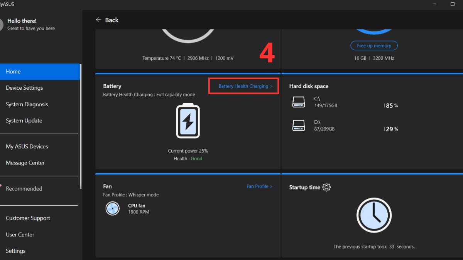Click the Health : Good status
Screen dimensions: 463x260
(x=188, y=159)
